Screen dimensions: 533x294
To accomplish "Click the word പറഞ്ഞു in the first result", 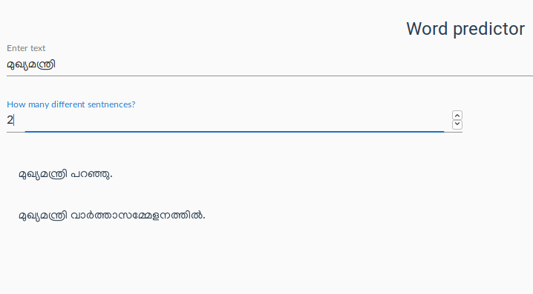I will (x=91, y=174).
